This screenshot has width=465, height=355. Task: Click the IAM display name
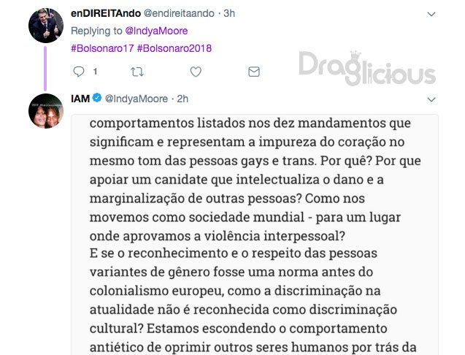tap(80, 99)
